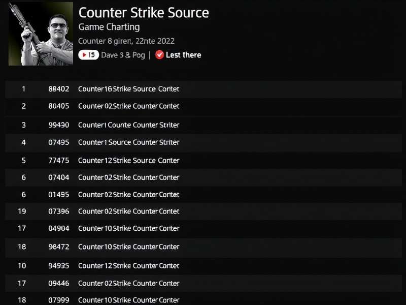Select track row numbered 98472
Viewport: 406px width, 305px height.
point(204,247)
